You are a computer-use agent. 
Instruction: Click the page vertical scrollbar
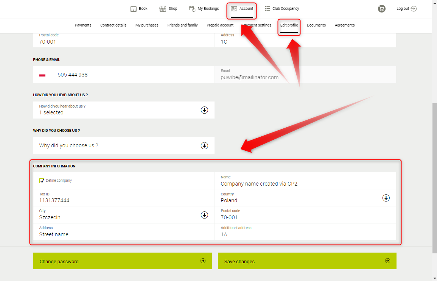pos(434,178)
